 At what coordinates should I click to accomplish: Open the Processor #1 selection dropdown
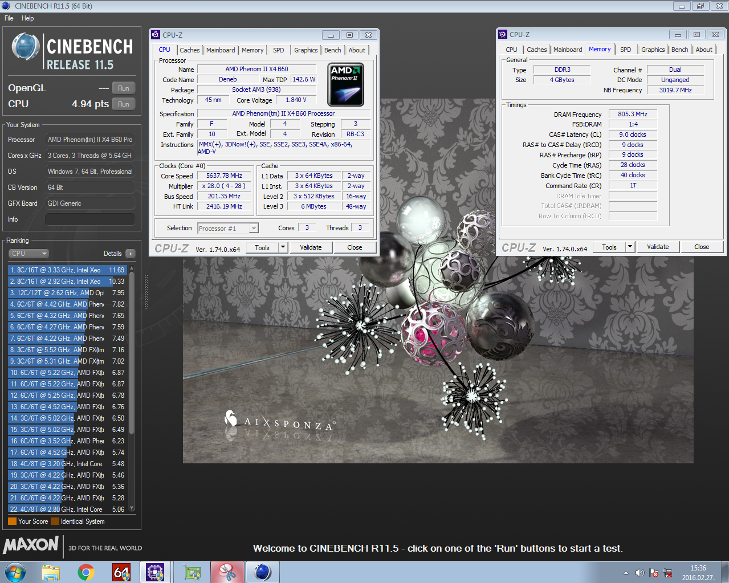click(x=228, y=229)
